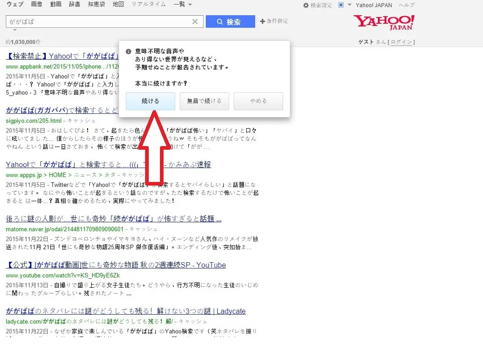This screenshot has width=483, height=346.
Task: Click the Yahoo! JAPAN logo
Action: [384, 22]
